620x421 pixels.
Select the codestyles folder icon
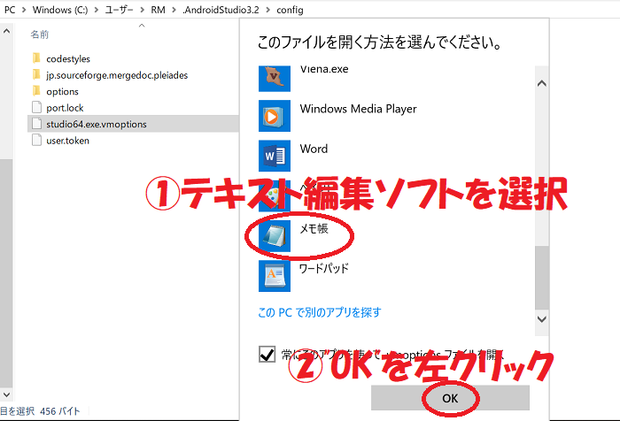tap(36, 58)
